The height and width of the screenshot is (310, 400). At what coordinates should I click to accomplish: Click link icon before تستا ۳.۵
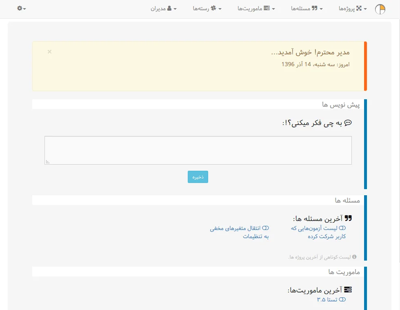pos(342,299)
